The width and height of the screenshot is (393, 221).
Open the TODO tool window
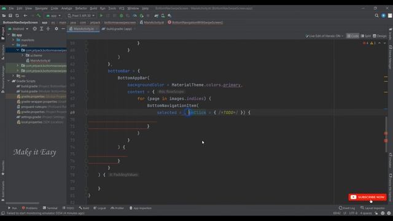coord(68,208)
